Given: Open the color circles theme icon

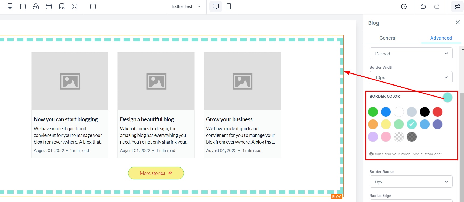Looking at the screenshot, I should (36, 6).
